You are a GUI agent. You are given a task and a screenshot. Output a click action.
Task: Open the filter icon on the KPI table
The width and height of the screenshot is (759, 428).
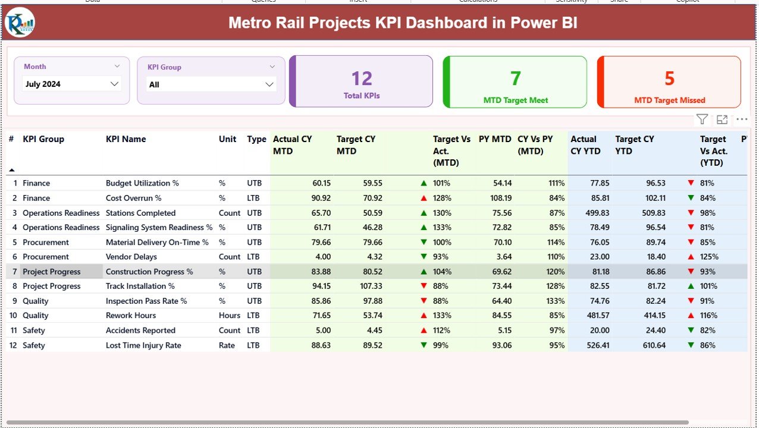[701, 119]
